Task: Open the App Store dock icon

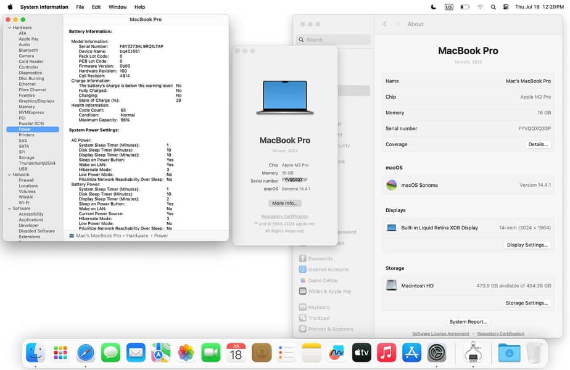Action: (x=411, y=353)
